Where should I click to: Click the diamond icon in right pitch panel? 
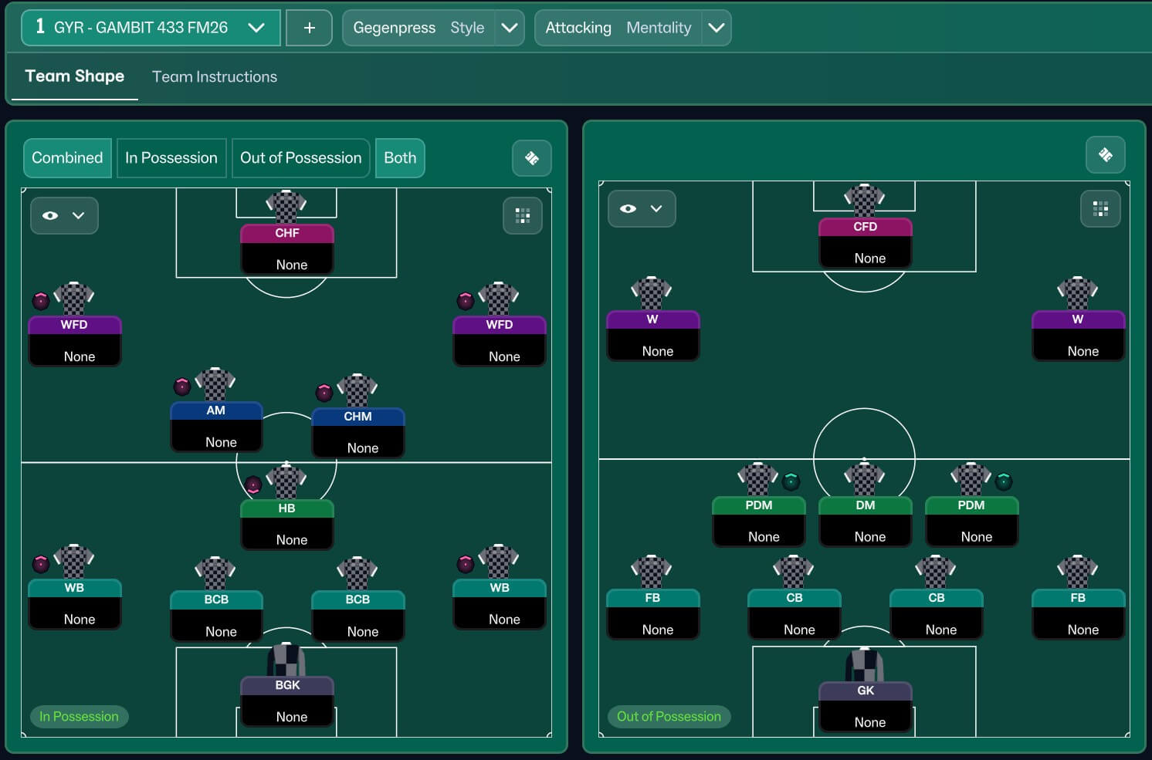[x=1105, y=155]
